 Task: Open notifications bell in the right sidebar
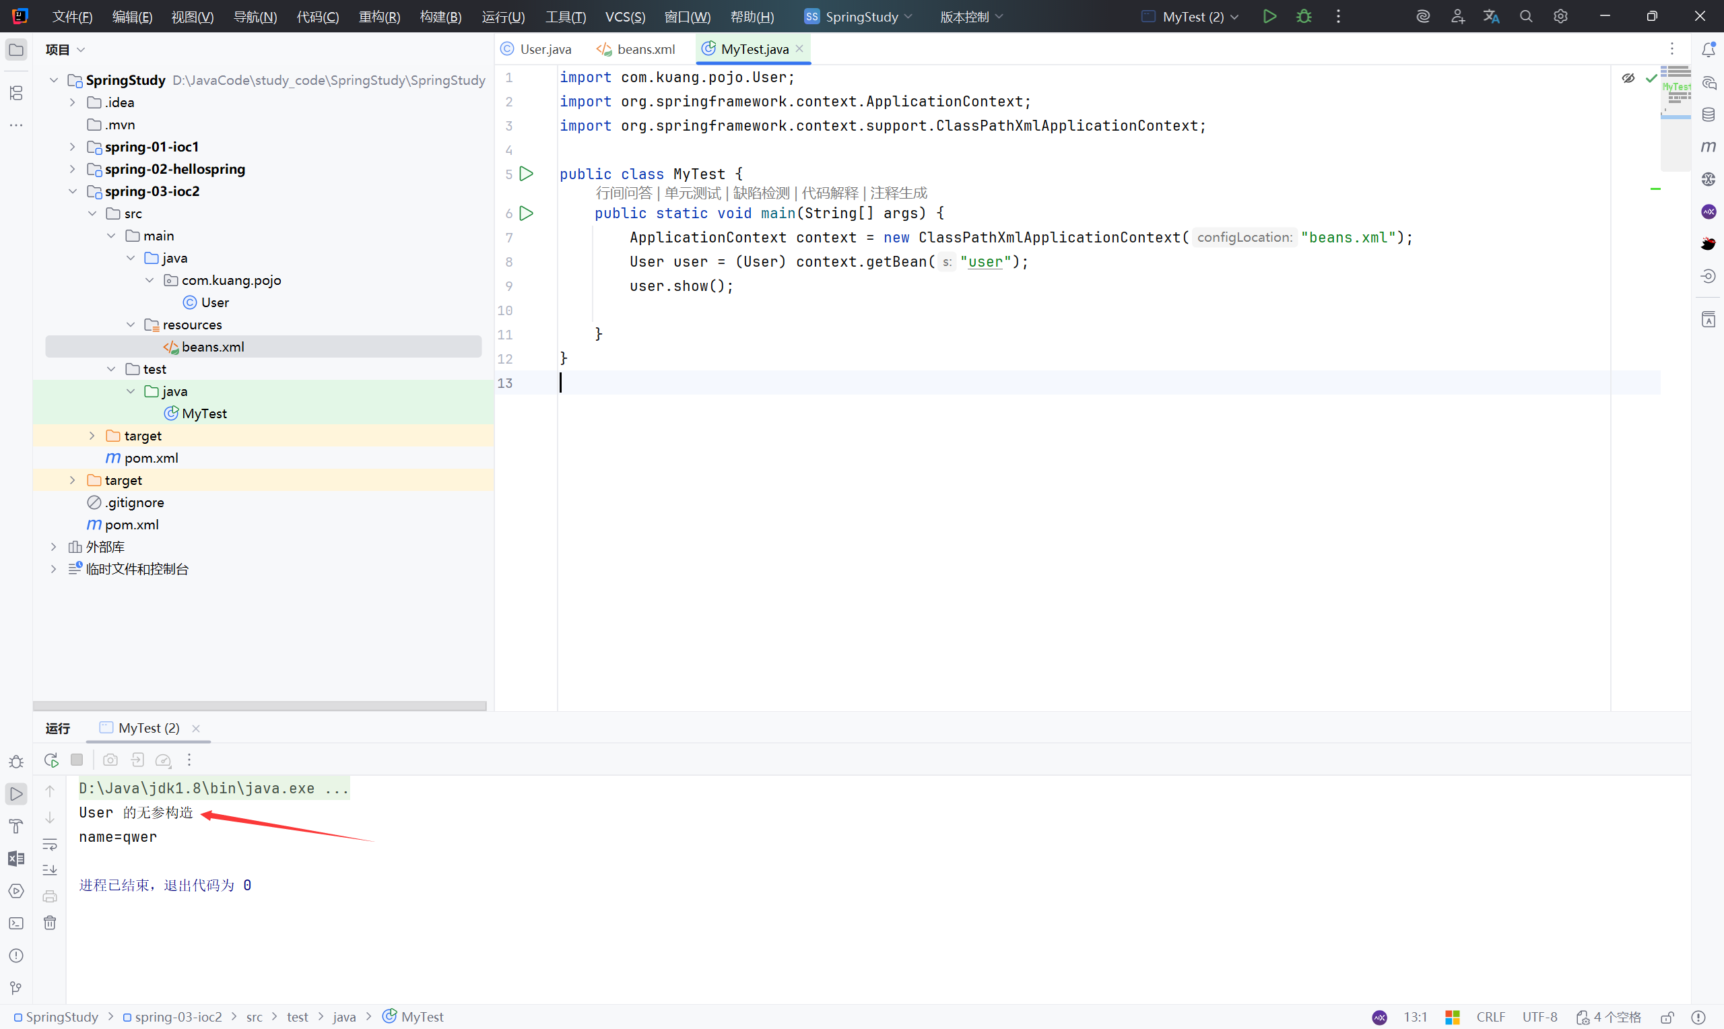1708,49
